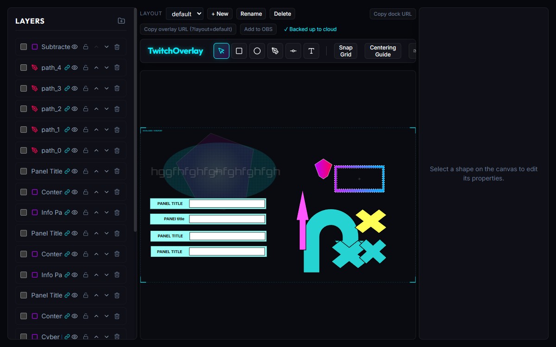Click the Add to OBS button
Image resolution: width=556 pixels, height=347 pixels.
click(x=259, y=29)
